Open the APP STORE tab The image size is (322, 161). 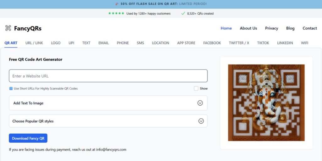pos(186,43)
